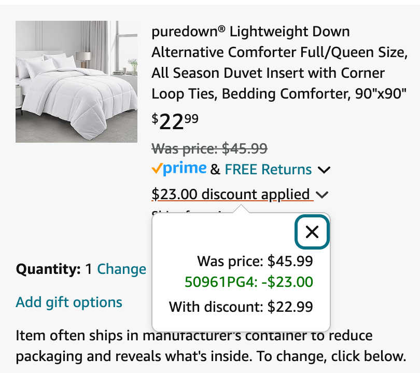This screenshot has width=420, height=373.
Task: Click the ampersand between prime and FREE Returns
Action: pyautogui.click(x=215, y=170)
